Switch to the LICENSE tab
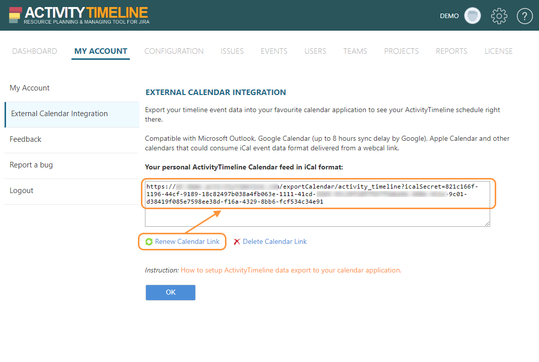Image resolution: width=539 pixels, height=362 pixels. pyautogui.click(x=498, y=51)
